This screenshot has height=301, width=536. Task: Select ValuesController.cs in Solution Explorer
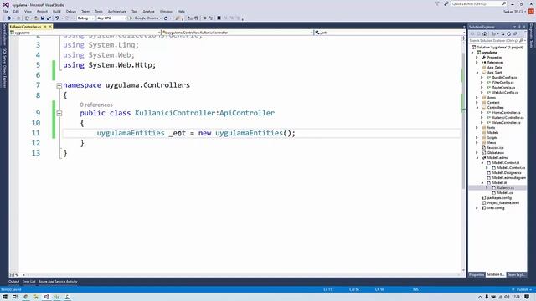click(506, 123)
